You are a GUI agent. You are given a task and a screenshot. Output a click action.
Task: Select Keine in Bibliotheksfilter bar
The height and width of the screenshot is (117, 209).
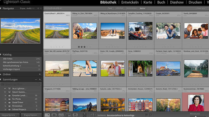coord(143,8)
